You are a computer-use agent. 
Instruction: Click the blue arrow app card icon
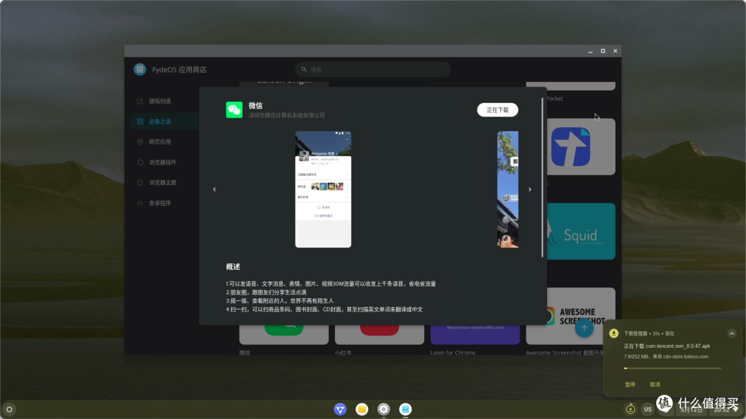(x=571, y=146)
